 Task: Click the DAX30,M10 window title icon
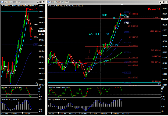click(x=49, y=2)
